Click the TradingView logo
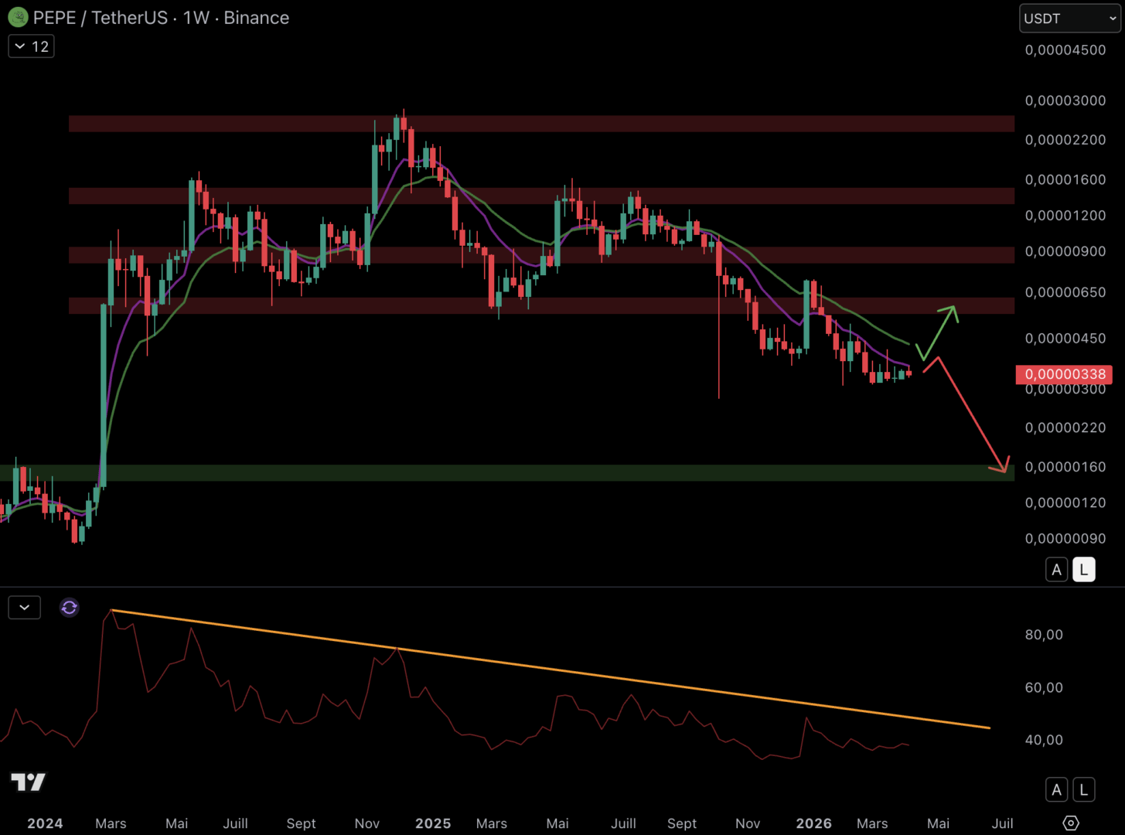The width and height of the screenshot is (1125, 835). pos(28,782)
